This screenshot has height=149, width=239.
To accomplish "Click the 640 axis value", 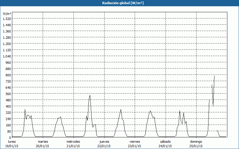I will 8,87.
